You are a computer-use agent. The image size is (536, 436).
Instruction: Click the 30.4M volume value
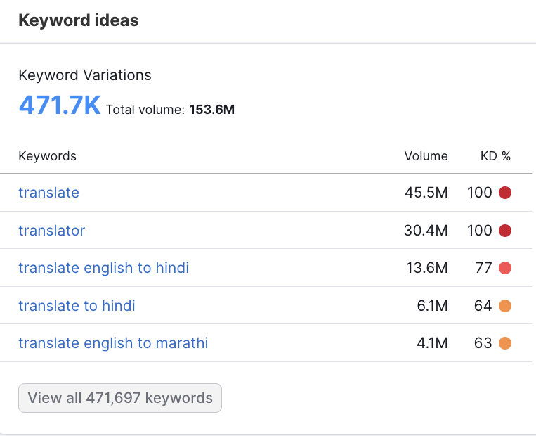click(426, 231)
